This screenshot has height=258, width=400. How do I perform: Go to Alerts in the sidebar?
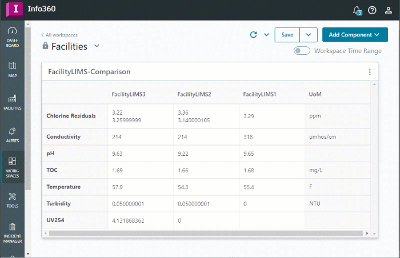pyautogui.click(x=13, y=135)
